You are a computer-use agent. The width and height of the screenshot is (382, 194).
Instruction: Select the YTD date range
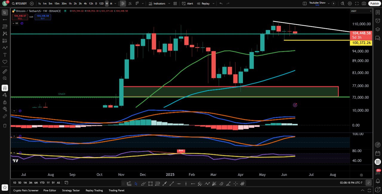click(x=42, y=183)
